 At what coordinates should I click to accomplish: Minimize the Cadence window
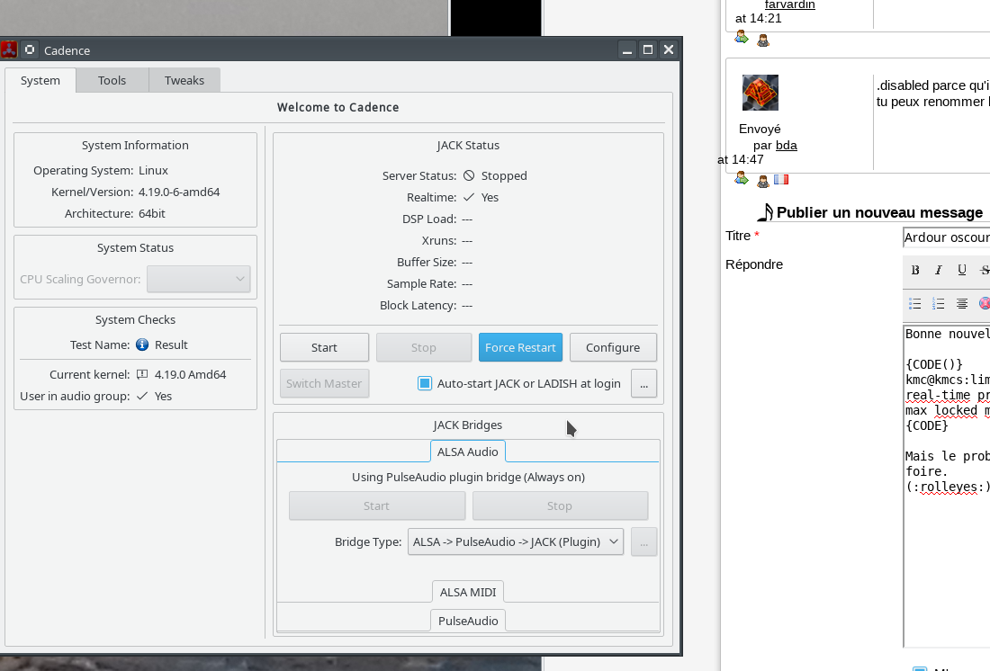[627, 49]
